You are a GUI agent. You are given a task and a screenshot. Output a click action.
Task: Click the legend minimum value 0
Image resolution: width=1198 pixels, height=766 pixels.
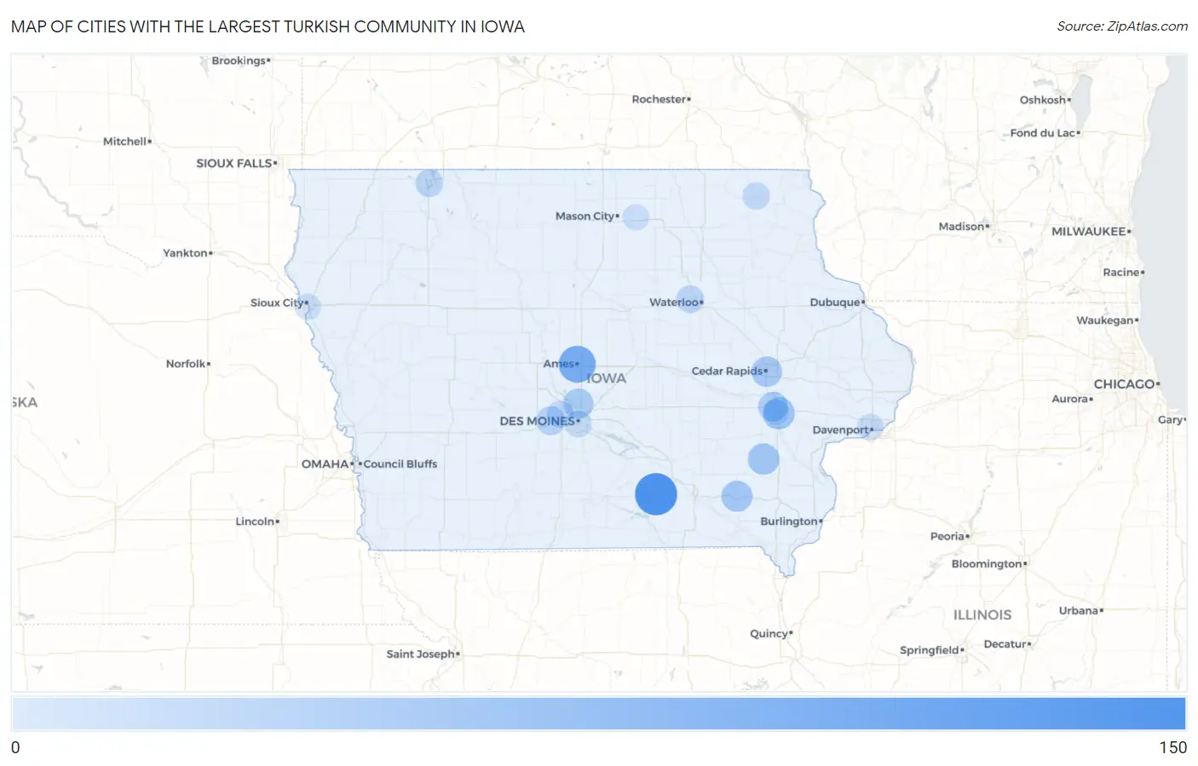click(15, 747)
